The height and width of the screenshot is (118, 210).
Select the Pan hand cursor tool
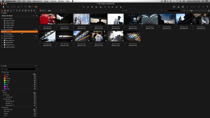(x=88, y=7)
